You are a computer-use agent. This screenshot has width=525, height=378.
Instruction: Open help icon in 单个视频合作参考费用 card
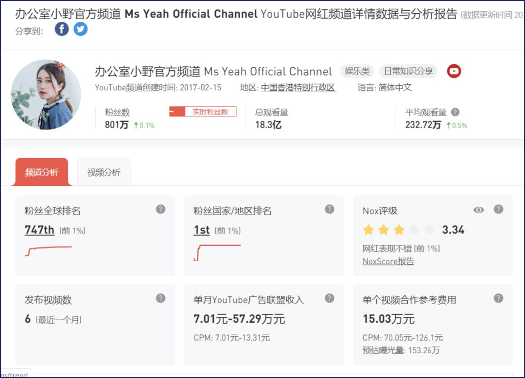point(498,298)
